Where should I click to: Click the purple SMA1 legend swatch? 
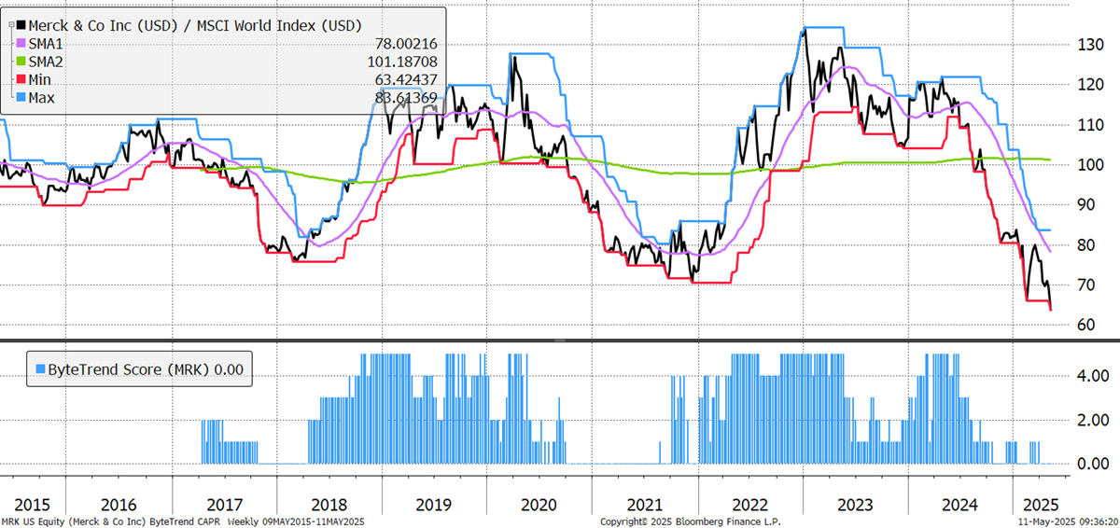pos(21,43)
